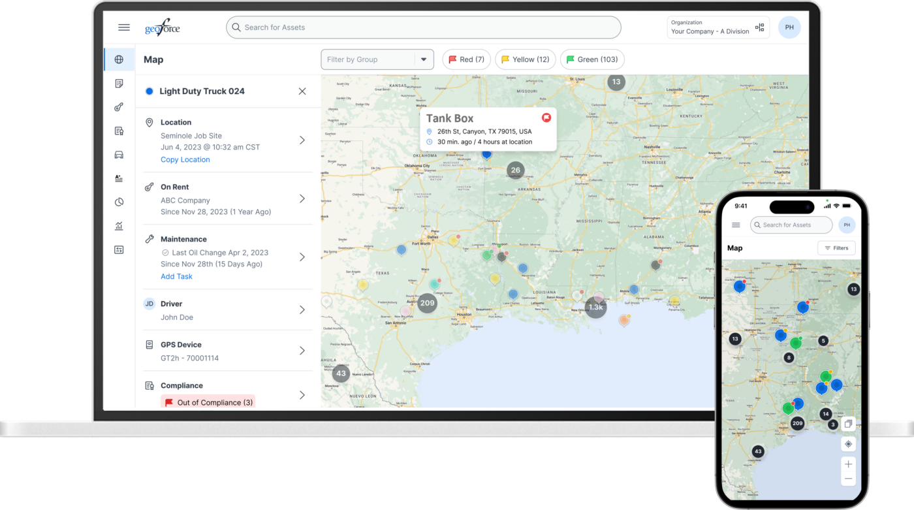
Task: Open the hamburger menu at top left
Action: click(x=124, y=27)
